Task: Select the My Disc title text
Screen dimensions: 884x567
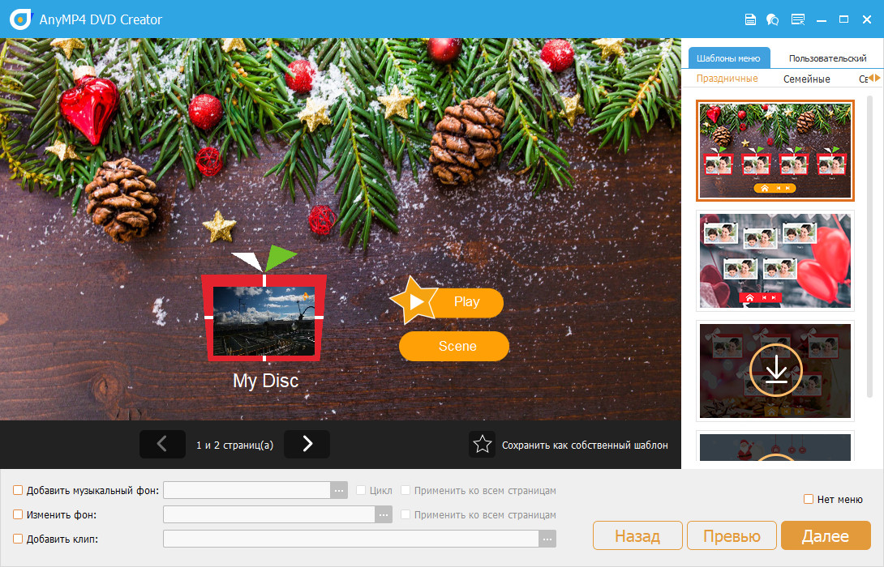Action: 265,381
